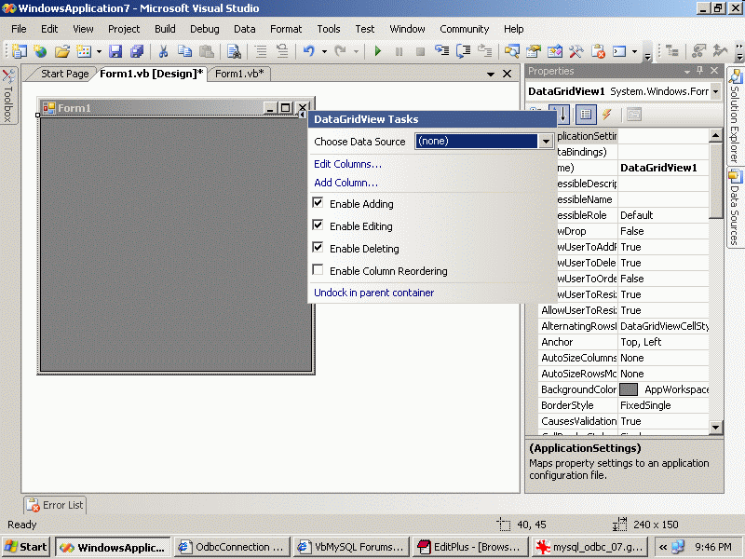Uncheck the Enable Adding checkbox
Viewport: 745px width, 559px height.
(318, 203)
